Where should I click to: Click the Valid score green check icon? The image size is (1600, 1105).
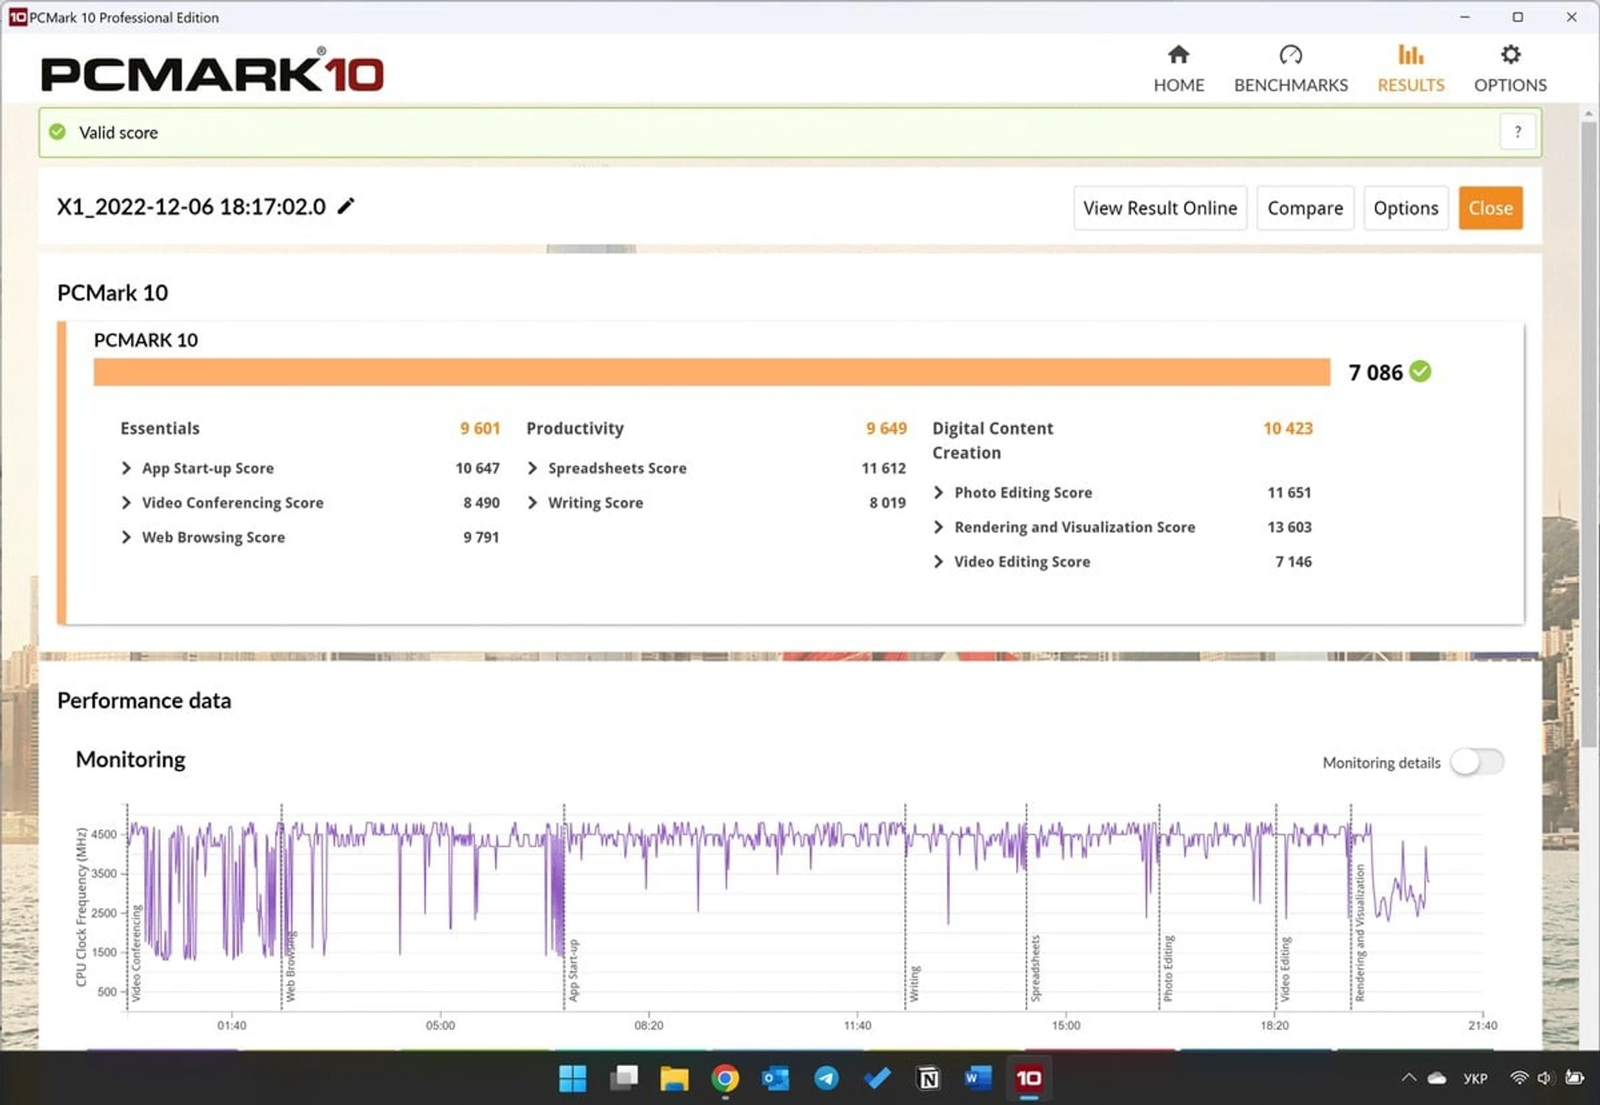57,132
